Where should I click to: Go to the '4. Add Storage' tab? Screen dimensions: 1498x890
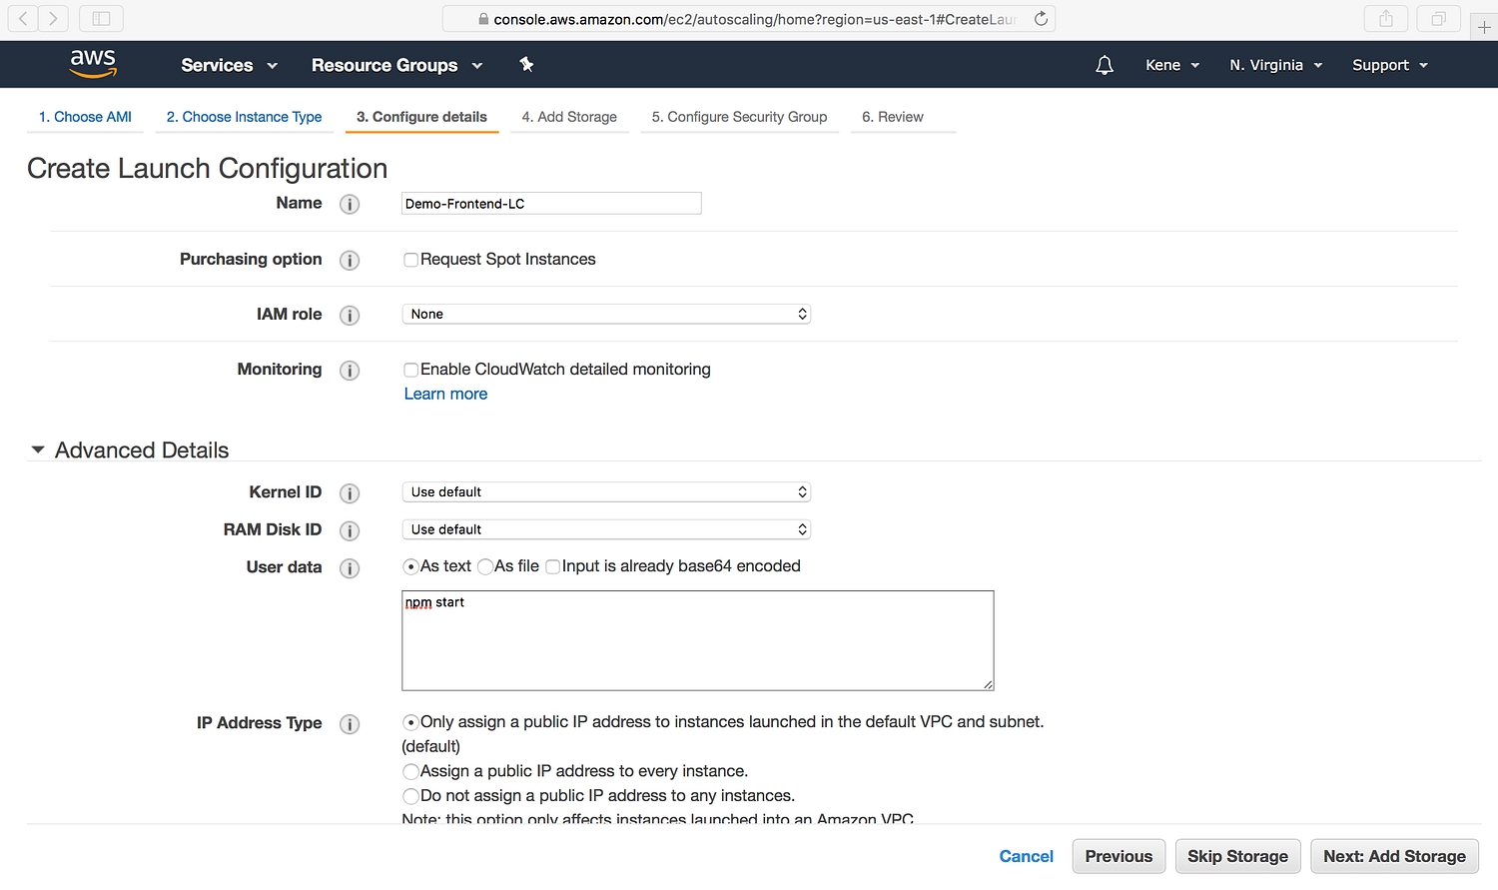pyautogui.click(x=569, y=117)
